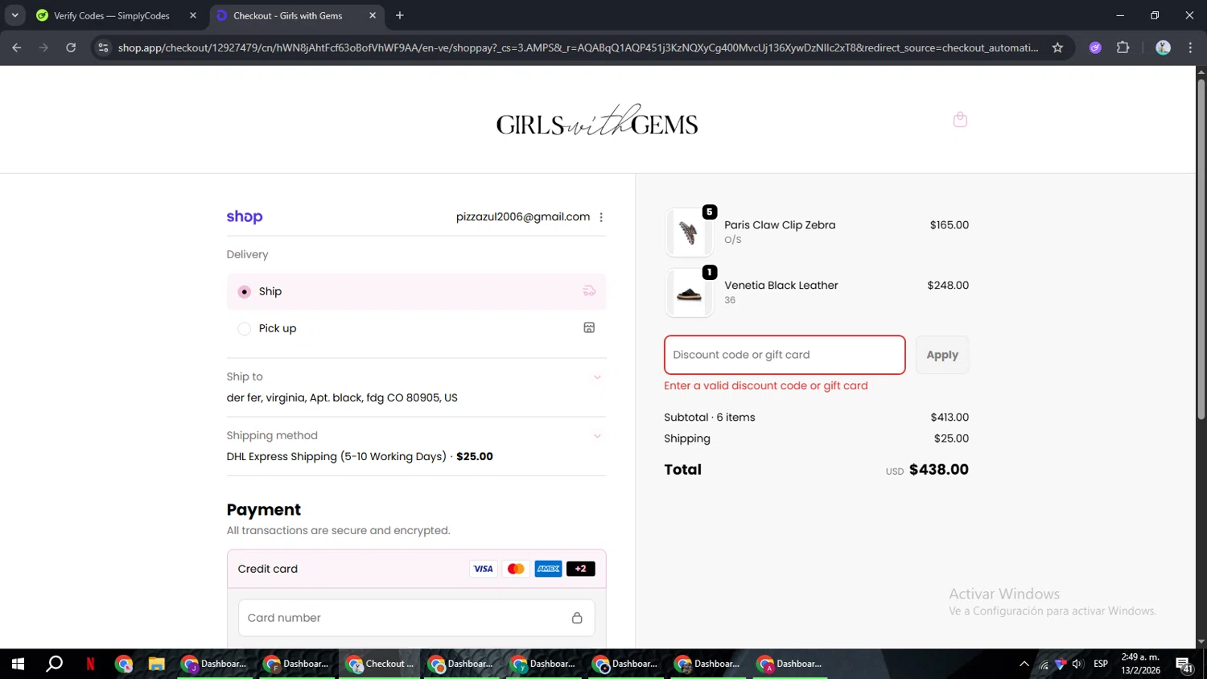Viewport: 1207px width, 679px height.
Task: Click the Shop Pay logo
Action: click(x=245, y=216)
